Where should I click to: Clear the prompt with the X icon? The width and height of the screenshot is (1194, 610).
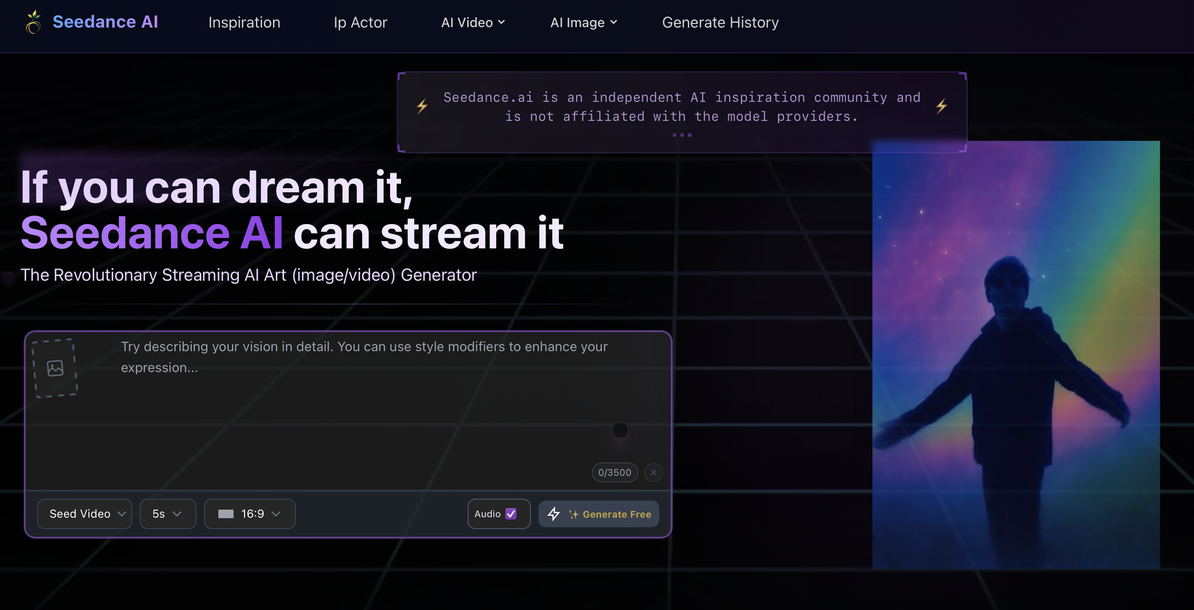(654, 472)
